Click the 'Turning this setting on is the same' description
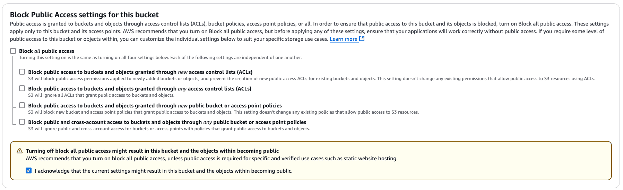623x190 pixels. tap(160, 58)
